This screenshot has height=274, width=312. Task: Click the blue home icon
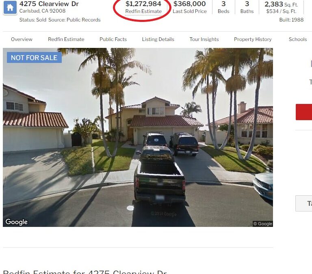10,8
